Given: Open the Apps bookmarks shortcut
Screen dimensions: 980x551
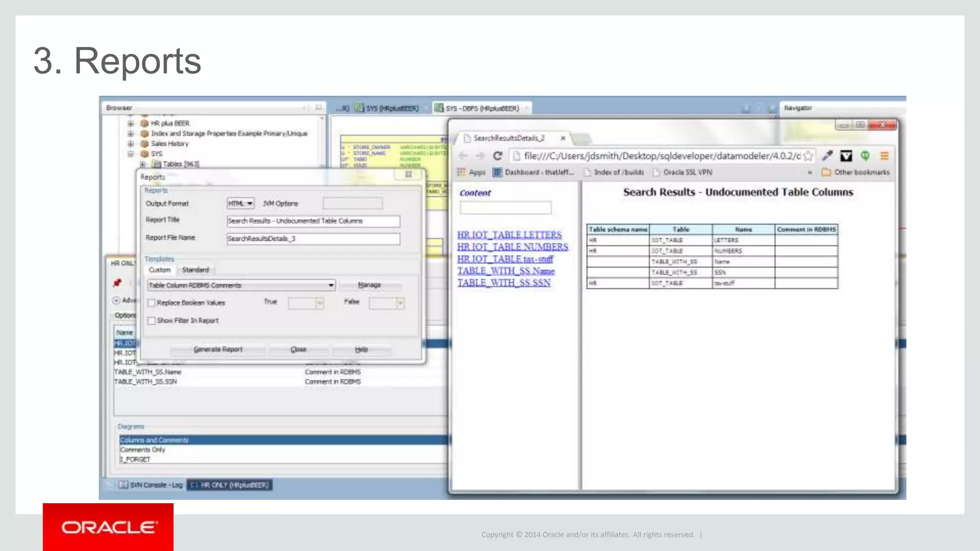Looking at the screenshot, I should (471, 172).
